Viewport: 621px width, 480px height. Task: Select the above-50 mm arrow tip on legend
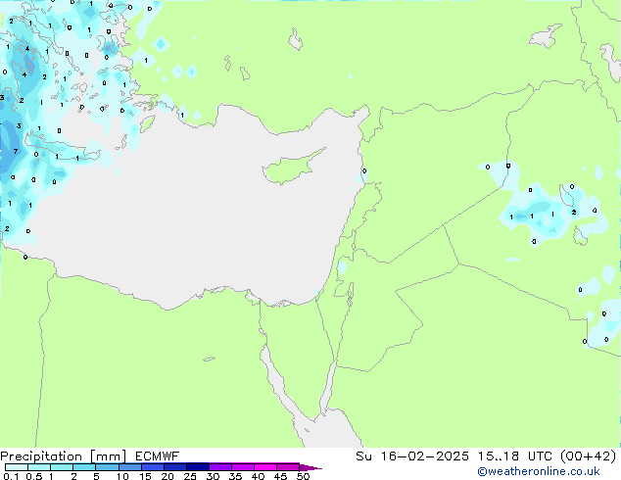310,467
